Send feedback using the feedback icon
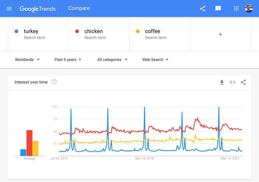The width and height of the screenshot is (259, 182). tap(218, 8)
